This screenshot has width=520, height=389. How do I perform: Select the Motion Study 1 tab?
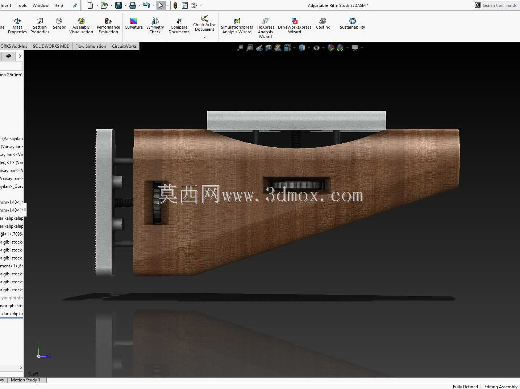pyautogui.click(x=25, y=380)
